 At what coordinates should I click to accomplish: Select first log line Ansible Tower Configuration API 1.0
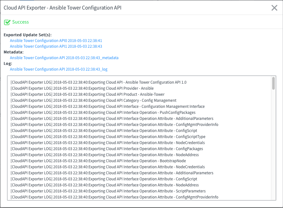click(98, 82)
